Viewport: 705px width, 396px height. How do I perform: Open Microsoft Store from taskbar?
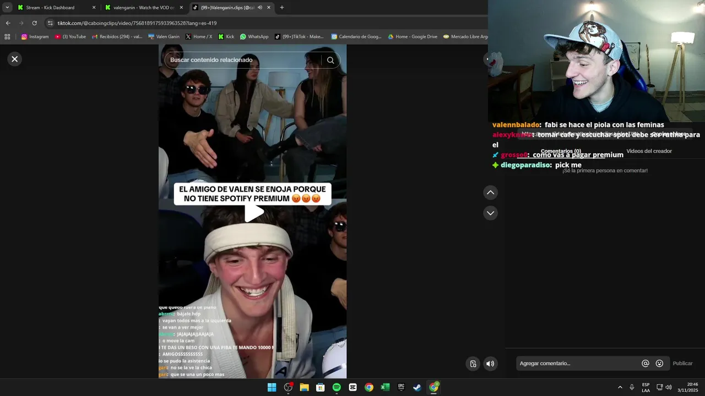pos(320,387)
